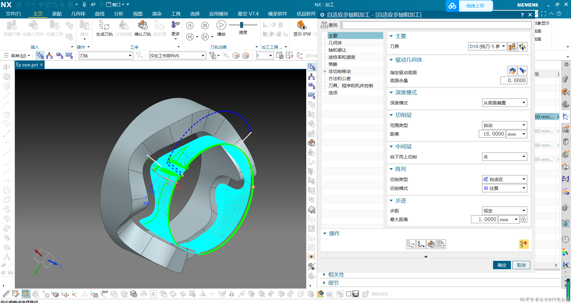
Task: Collapse the Drive Geometry (驱动几何体) section
Action: (x=391, y=60)
